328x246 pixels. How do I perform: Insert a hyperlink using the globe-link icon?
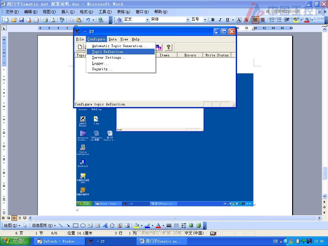[x=101, y=20]
